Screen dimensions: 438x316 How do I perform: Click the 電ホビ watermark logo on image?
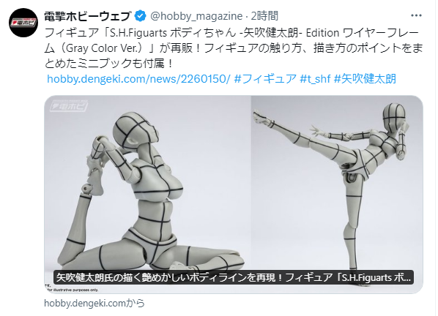(x=68, y=106)
